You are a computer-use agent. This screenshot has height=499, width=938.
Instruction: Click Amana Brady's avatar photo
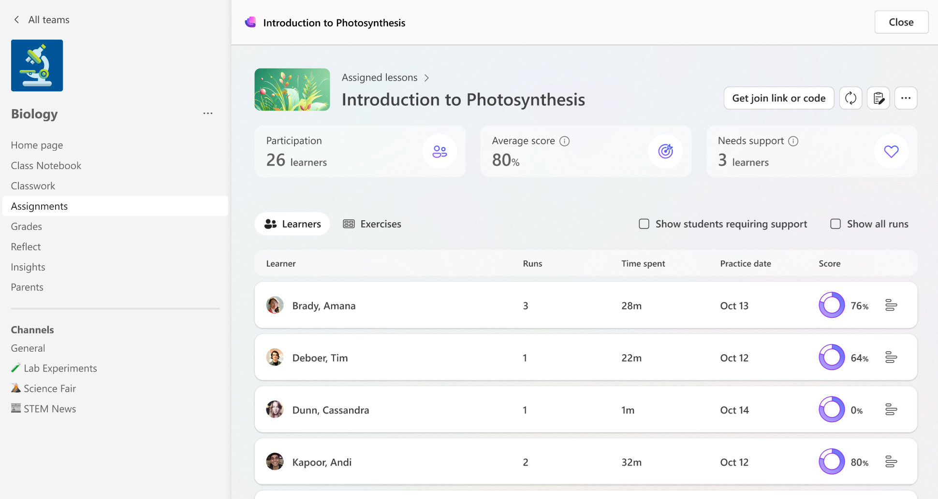pyautogui.click(x=275, y=305)
